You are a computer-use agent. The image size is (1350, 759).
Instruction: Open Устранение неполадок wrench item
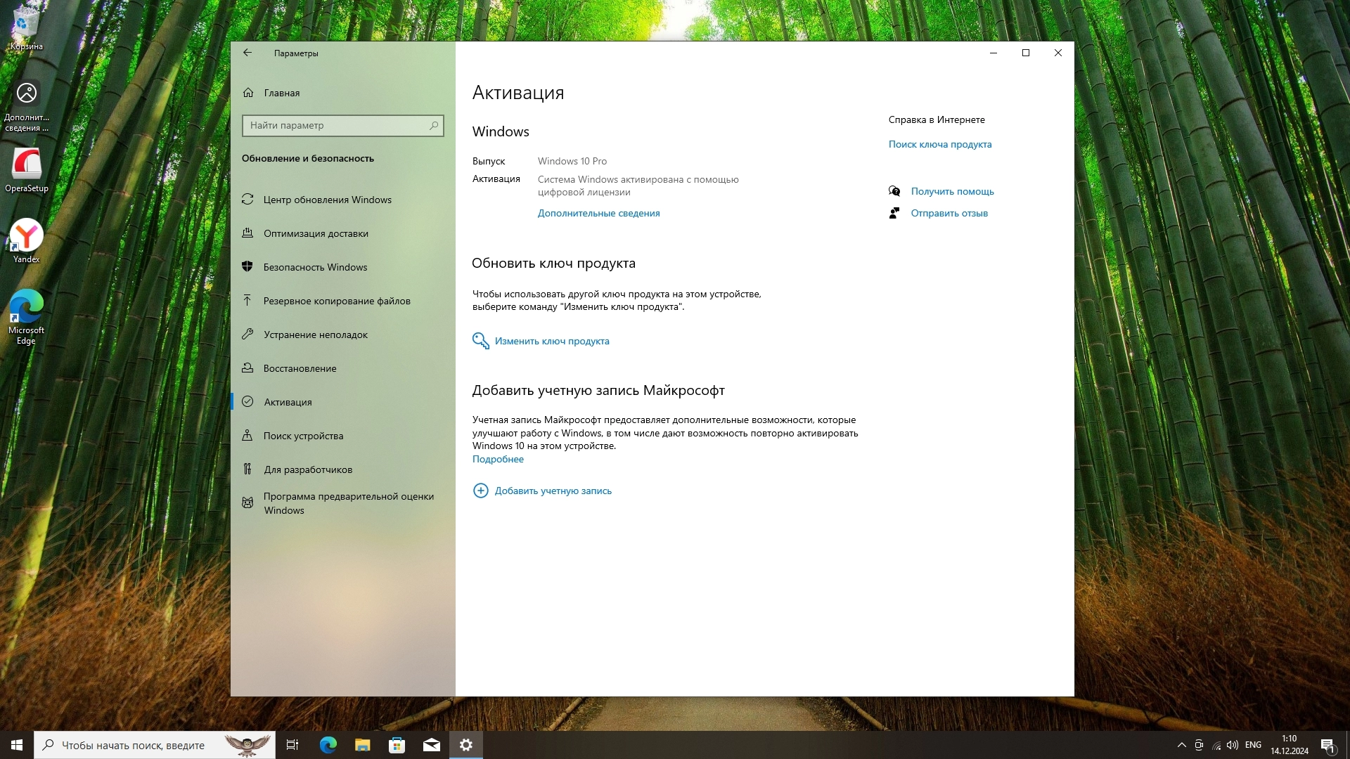coord(316,335)
